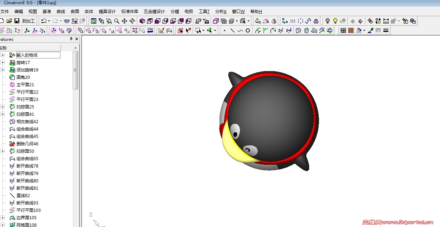This screenshot has width=440, height=227.
Task: Select 直线82 in the feature tree
Action: click(23, 196)
